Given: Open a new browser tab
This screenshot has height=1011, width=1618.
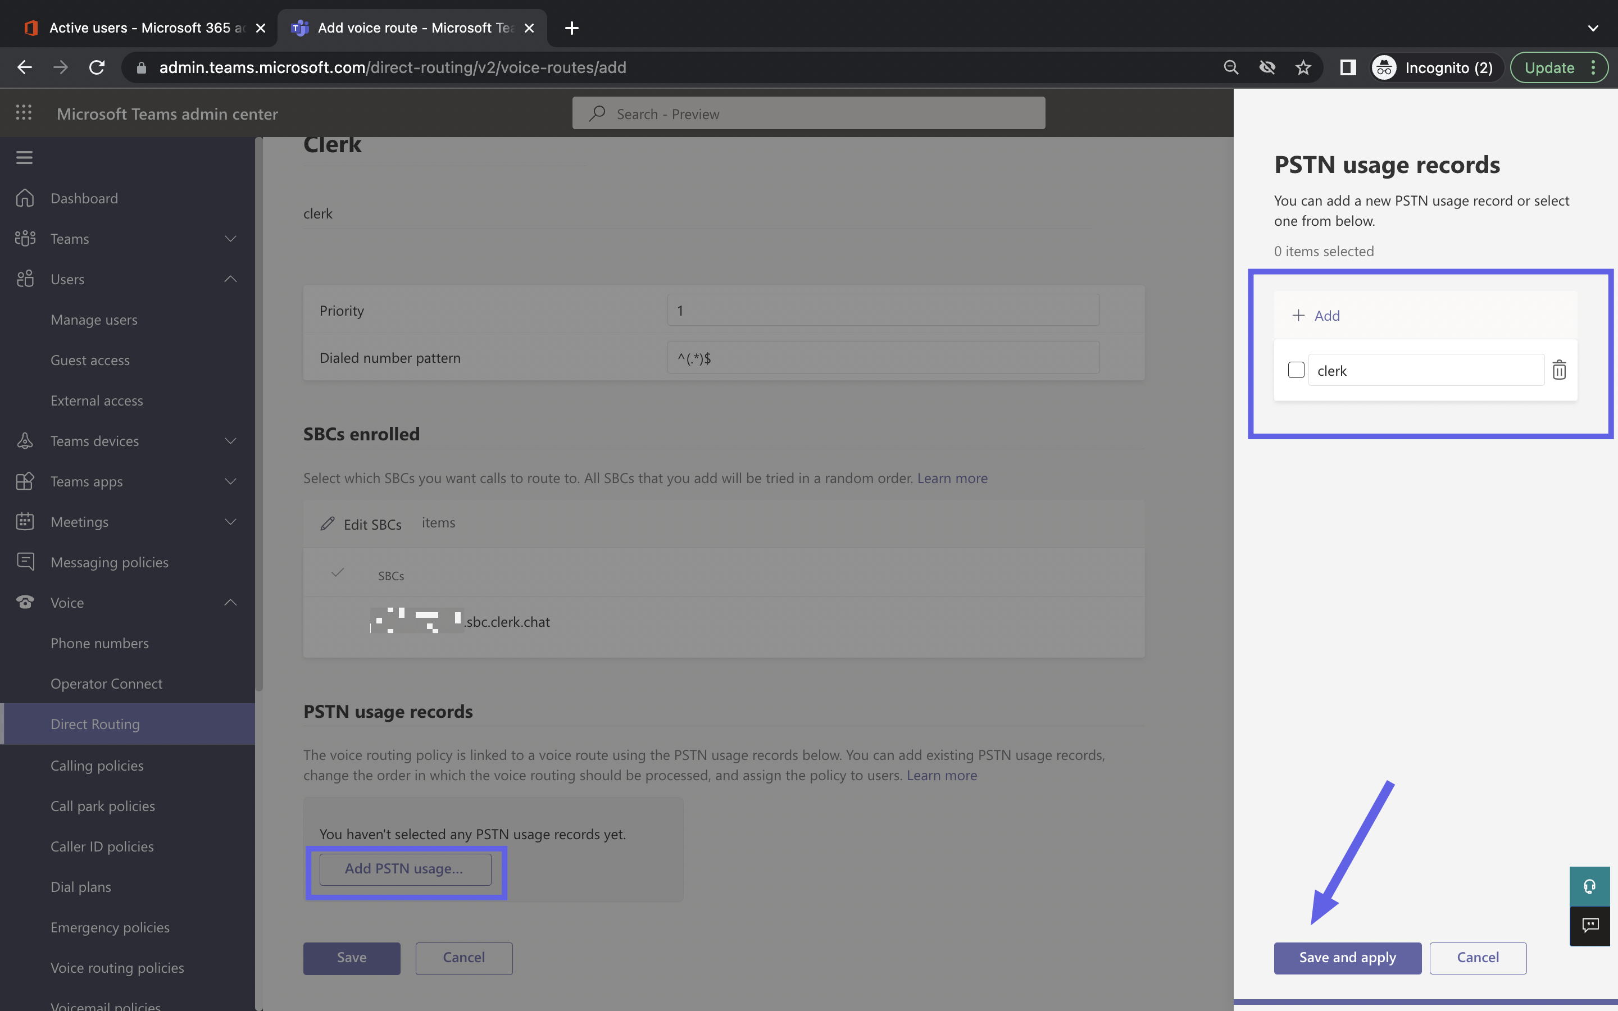Looking at the screenshot, I should click(x=572, y=28).
